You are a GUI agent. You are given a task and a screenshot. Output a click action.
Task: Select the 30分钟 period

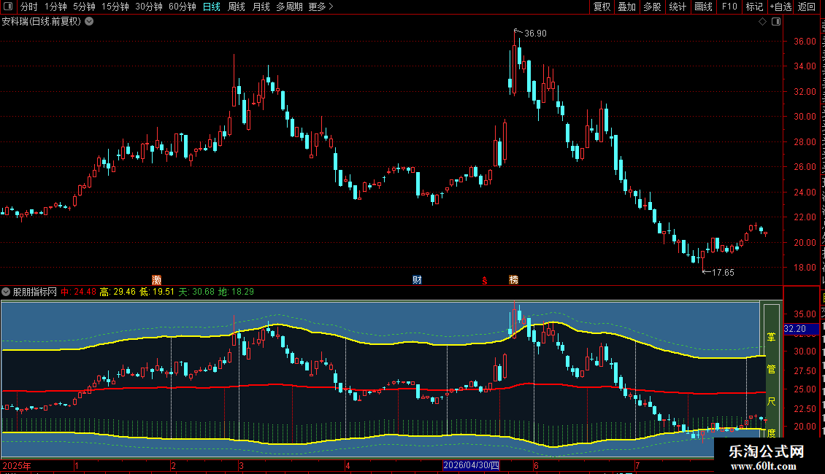(149, 7)
